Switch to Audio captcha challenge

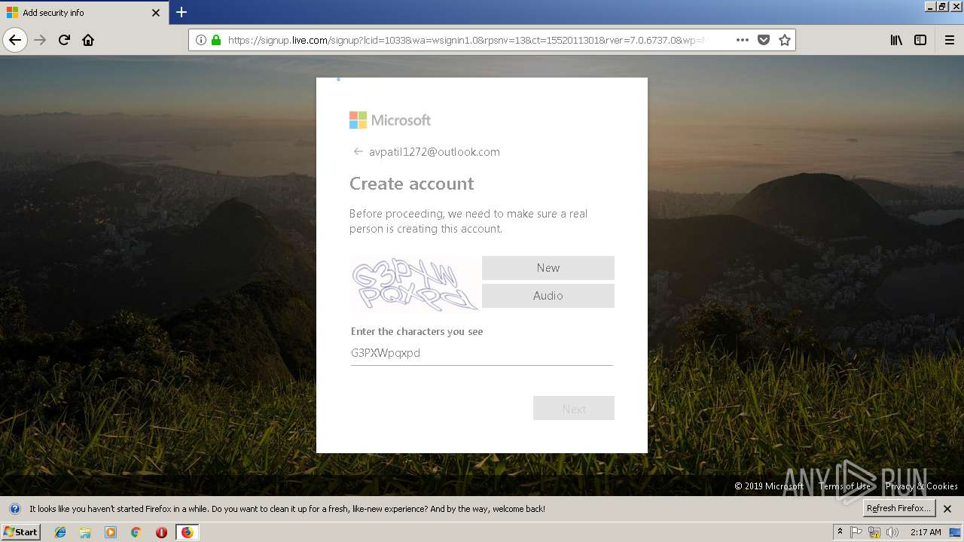click(548, 296)
